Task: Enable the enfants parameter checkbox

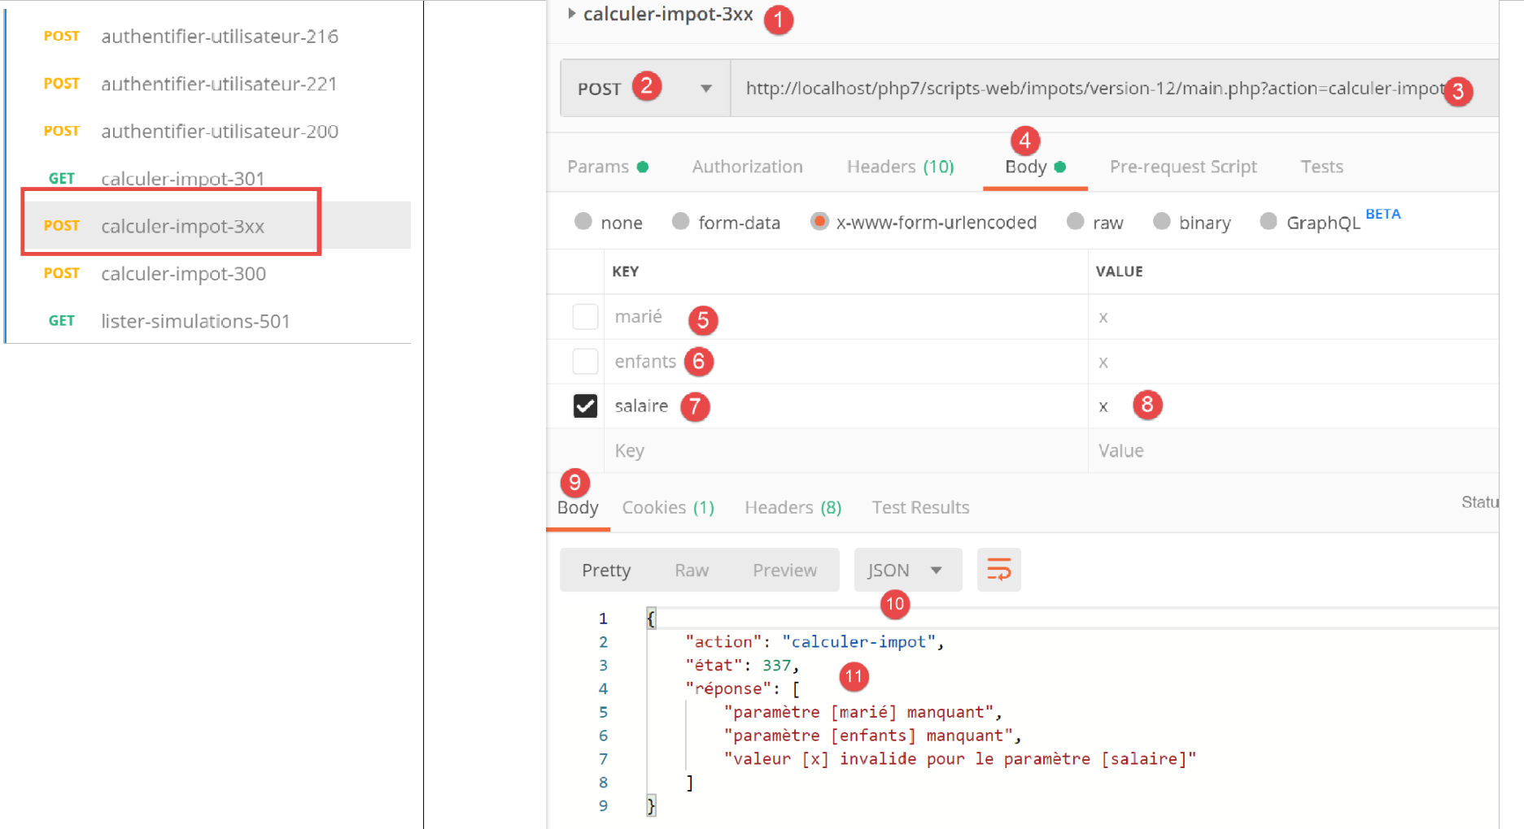Action: click(x=585, y=361)
